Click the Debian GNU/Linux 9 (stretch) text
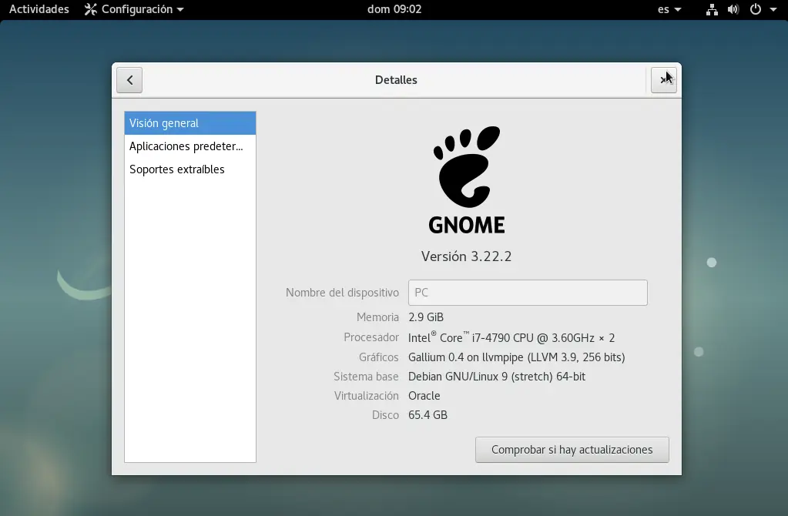The height and width of the screenshot is (516, 788). [x=497, y=377]
